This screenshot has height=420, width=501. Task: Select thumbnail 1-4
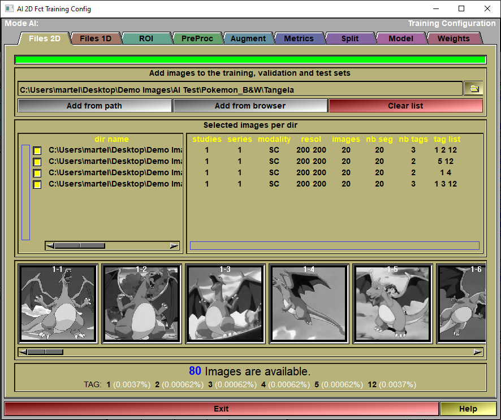[309, 304]
